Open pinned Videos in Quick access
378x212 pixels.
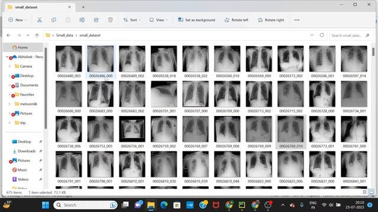click(23, 179)
